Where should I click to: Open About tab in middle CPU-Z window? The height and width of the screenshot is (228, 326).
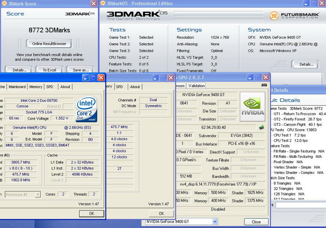135,87
